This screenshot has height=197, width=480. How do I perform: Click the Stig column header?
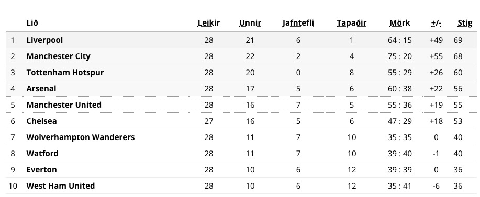tap(465, 23)
